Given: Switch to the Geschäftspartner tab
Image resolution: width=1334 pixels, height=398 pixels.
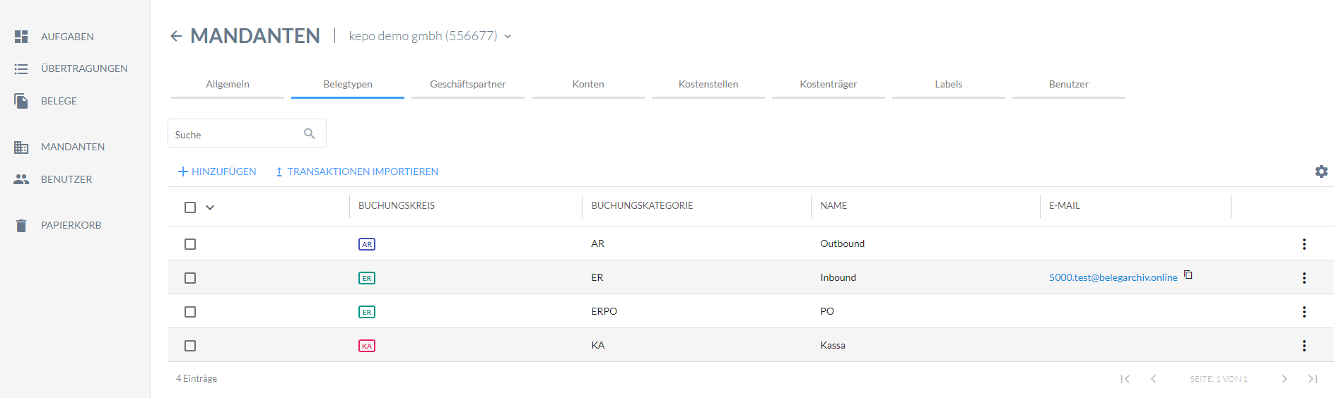Looking at the screenshot, I should point(468,84).
